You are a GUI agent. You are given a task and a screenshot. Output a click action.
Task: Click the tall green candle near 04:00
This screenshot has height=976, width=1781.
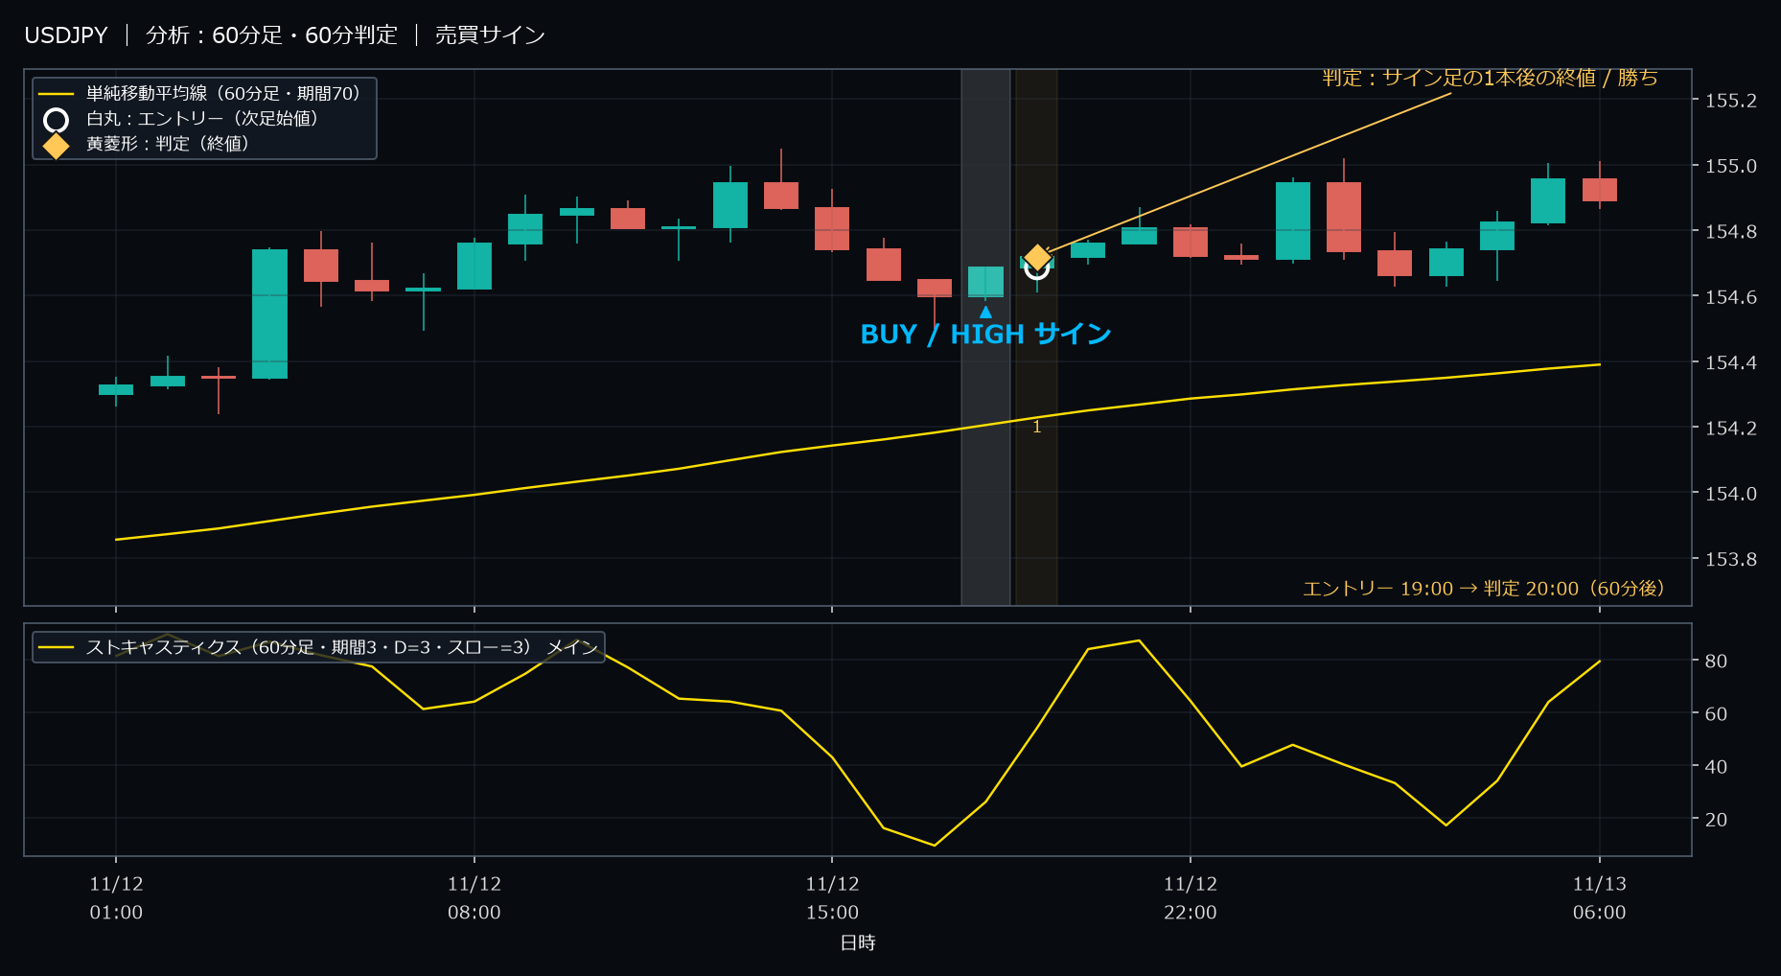269,314
